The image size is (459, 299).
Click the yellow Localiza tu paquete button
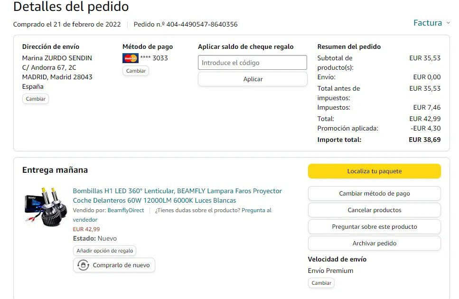point(374,171)
